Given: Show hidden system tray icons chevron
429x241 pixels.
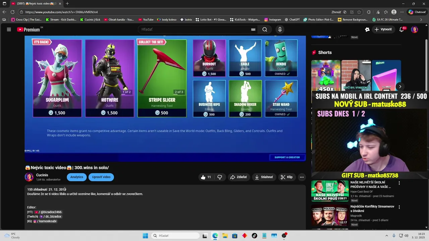Looking at the screenshot, I should click(386, 236).
